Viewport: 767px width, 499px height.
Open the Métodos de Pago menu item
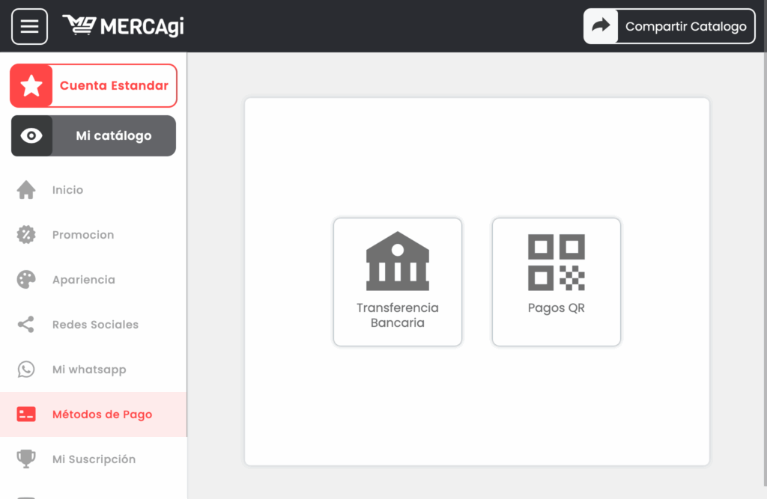point(102,414)
